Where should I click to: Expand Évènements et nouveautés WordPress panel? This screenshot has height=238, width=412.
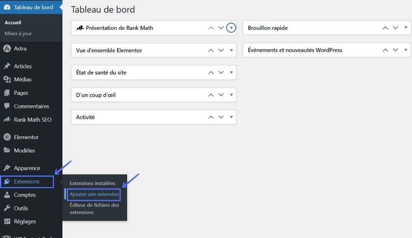click(x=406, y=50)
